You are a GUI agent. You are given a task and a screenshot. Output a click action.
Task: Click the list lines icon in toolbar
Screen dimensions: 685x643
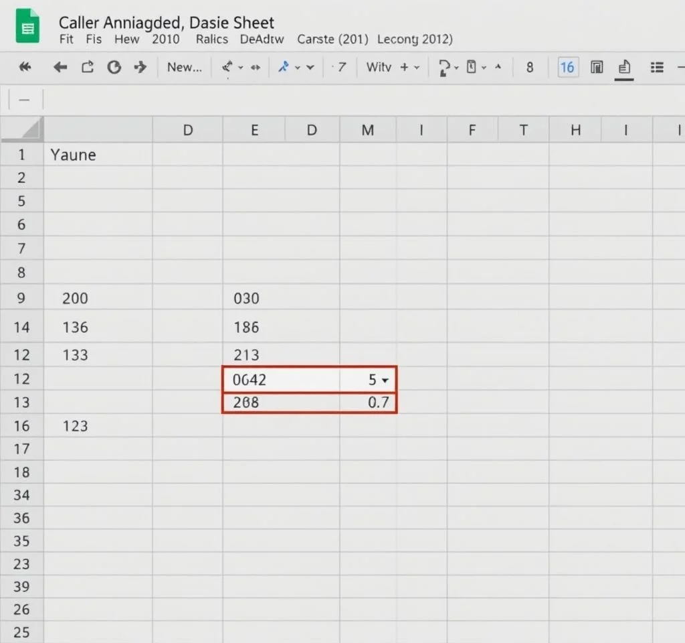(x=657, y=67)
